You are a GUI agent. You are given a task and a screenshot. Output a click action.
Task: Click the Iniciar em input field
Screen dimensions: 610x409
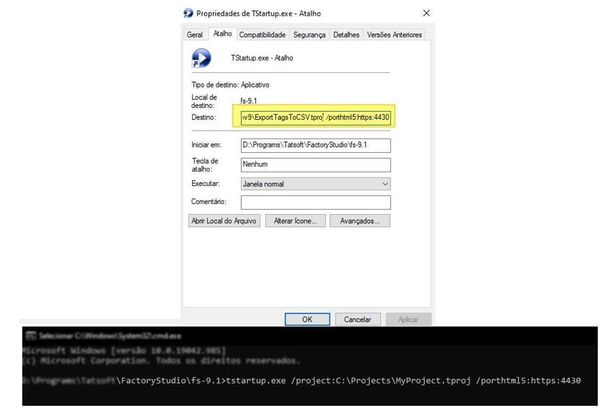316,145
